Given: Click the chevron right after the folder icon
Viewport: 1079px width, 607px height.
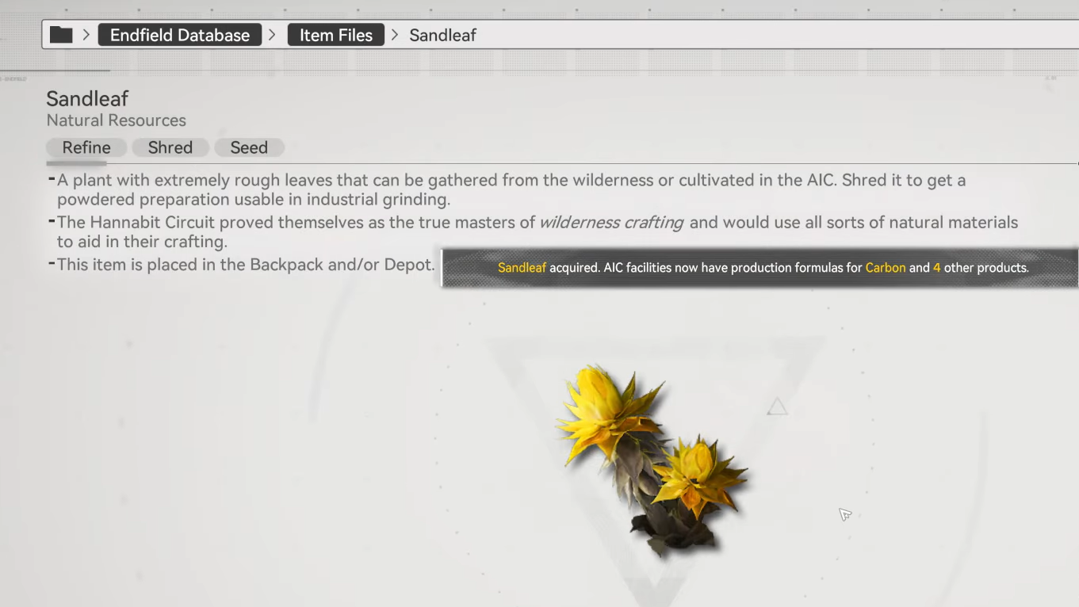Looking at the screenshot, I should [x=86, y=35].
